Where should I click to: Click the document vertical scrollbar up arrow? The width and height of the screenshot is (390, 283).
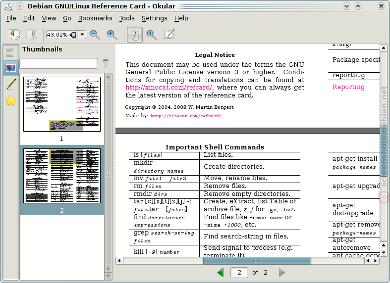pos(383,47)
